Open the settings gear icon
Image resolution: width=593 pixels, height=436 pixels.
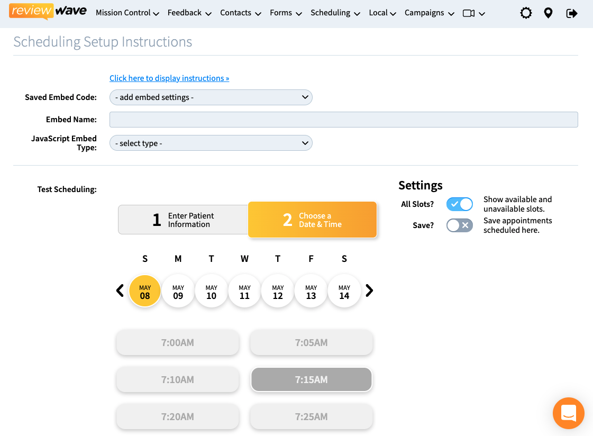(x=526, y=13)
